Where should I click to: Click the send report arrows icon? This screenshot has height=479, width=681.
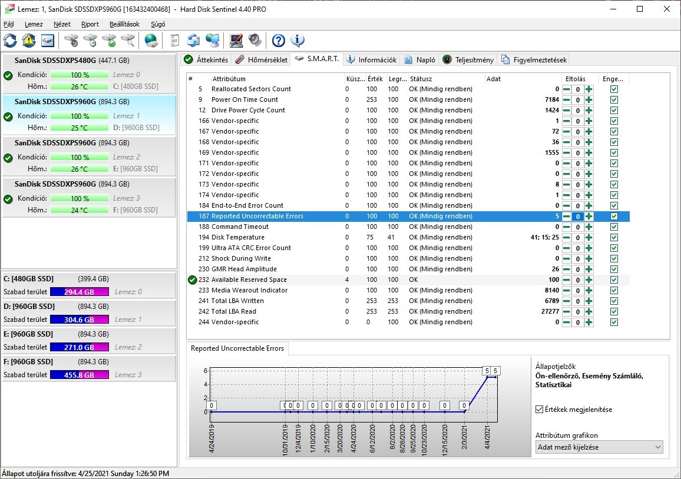[x=193, y=41]
